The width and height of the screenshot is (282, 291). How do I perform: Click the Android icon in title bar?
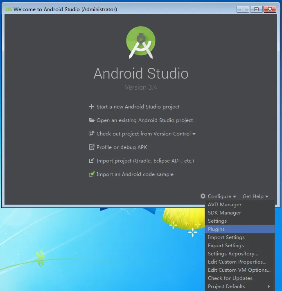click(x=8, y=9)
